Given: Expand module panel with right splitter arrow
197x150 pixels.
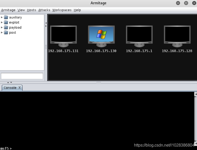Looking at the screenshot, I should point(46,26).
